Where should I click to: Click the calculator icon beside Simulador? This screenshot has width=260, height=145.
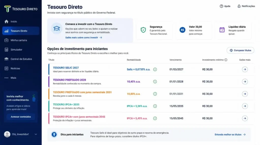[6, 50]
